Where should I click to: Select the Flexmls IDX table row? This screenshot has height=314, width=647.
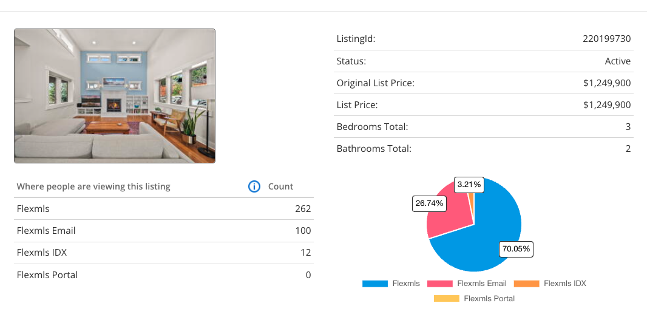click(x=164, y=253)
